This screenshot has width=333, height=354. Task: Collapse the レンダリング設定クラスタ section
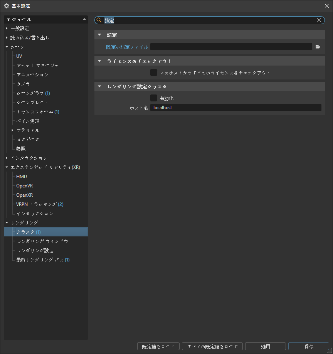coord(99,86)
